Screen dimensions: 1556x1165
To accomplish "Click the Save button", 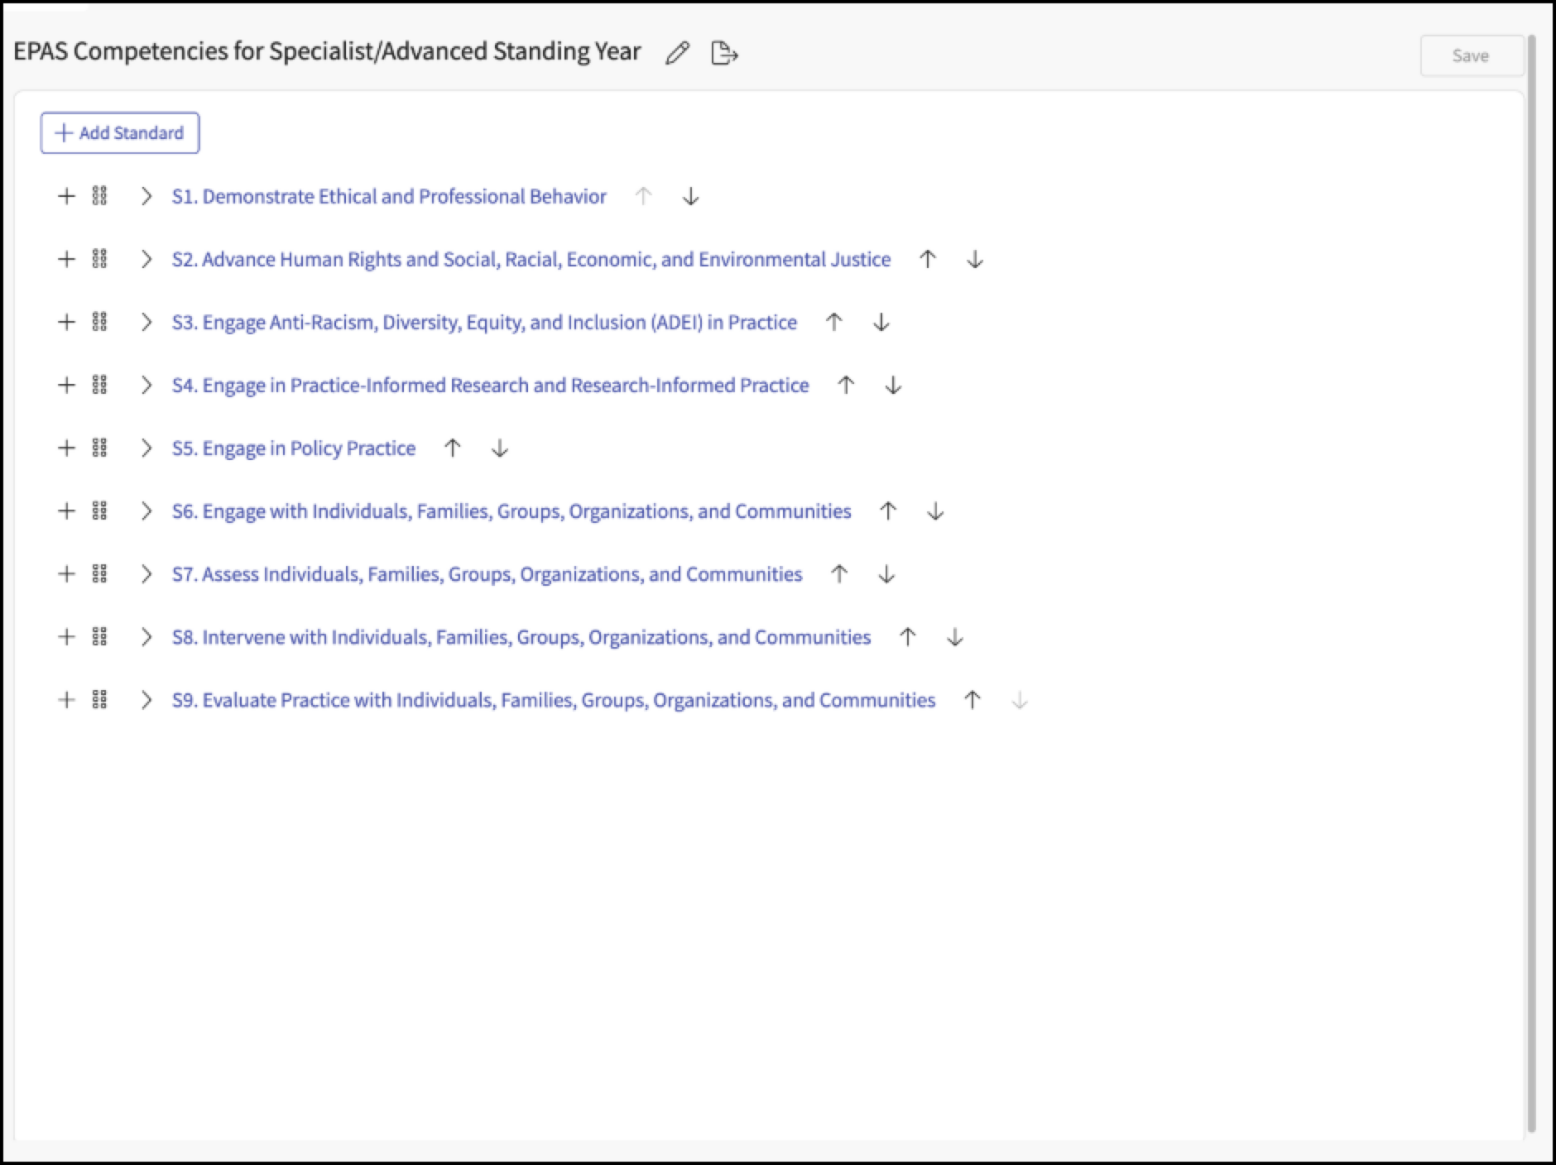I will [x=1471, y=56].
